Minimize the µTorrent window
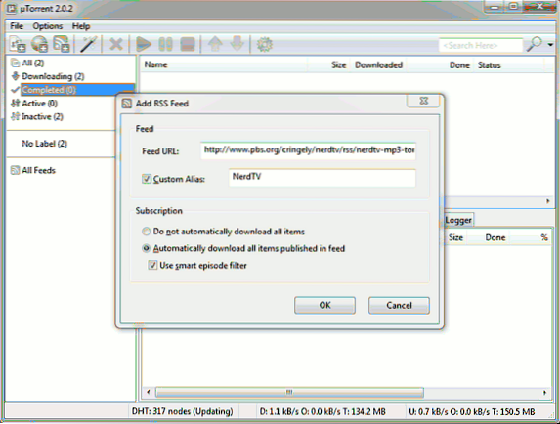The height and width of the screenshot is (424, 560). pyautogui.click(x=495, y=7)
